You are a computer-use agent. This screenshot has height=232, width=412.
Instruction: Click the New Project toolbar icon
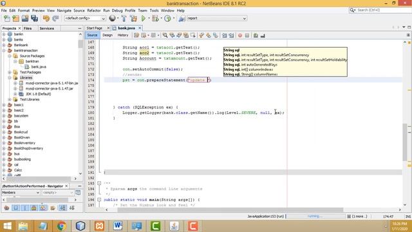[x=15, y=19]
